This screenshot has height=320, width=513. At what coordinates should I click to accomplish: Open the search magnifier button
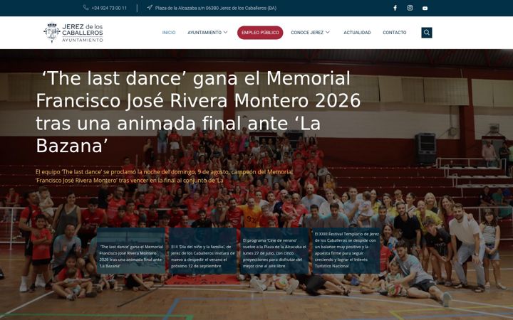point(427,33)
